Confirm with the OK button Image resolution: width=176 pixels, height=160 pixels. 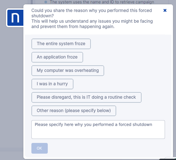[39, 148]
